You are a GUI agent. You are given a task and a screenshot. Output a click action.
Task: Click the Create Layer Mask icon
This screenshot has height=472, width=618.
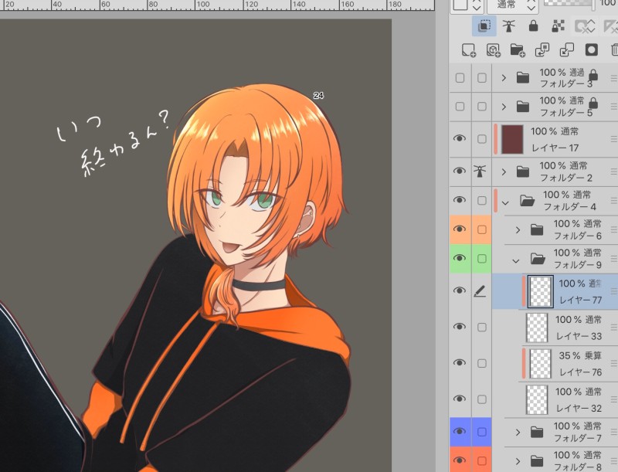(591, 50)
